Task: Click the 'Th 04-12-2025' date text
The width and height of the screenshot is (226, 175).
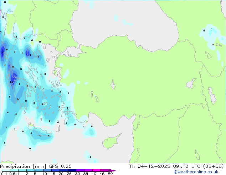Action: click(150, 166)
